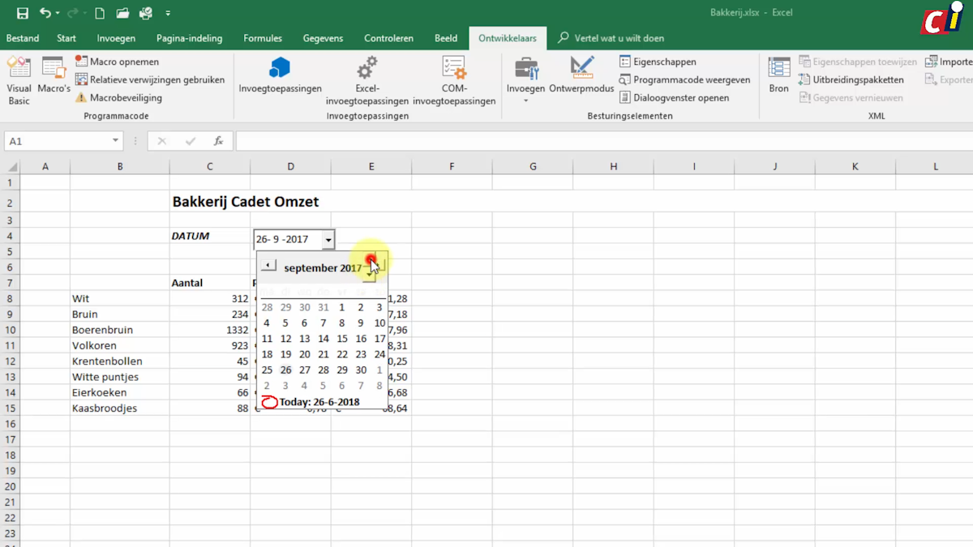Image resolution: width=973 pixels, height=547 pixels.
Task: Go to previous month in calendar
Action: pos(268,266)
